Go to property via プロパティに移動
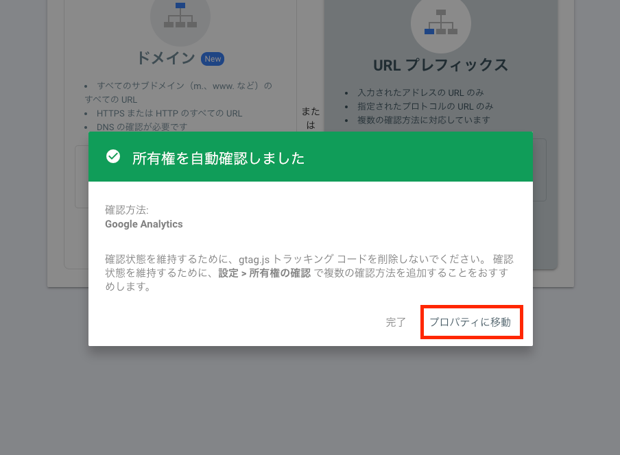This screenshot has width=620, height=455. pos(471,322)
